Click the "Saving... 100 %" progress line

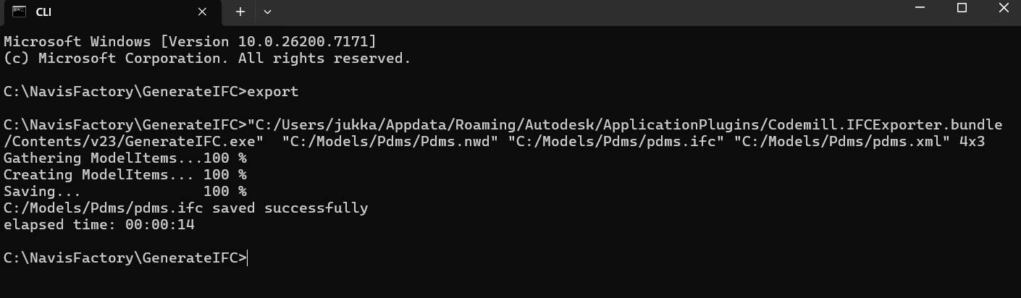click(x=125, y=192)
